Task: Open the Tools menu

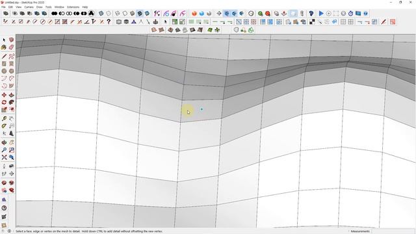Action: point(49,7)
